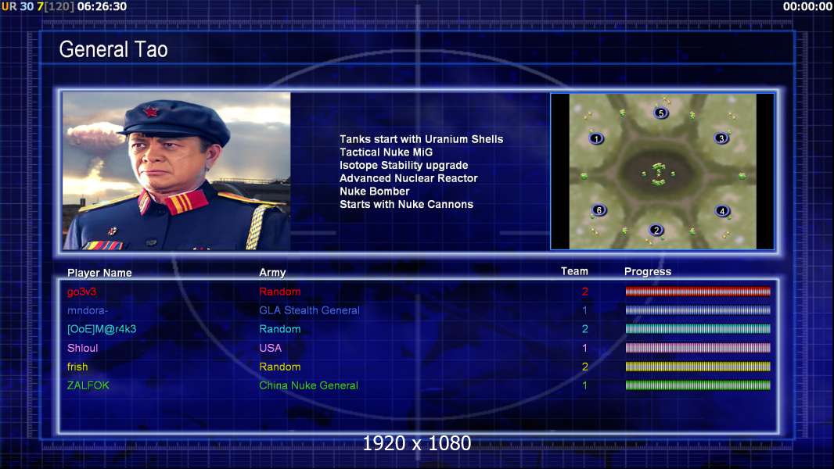Image resolution: width=834 pixels, height=469 pixels.
Task: Select player name [OoE]M@r4k3
Action: pyautogui.click(x=102, y=329)
